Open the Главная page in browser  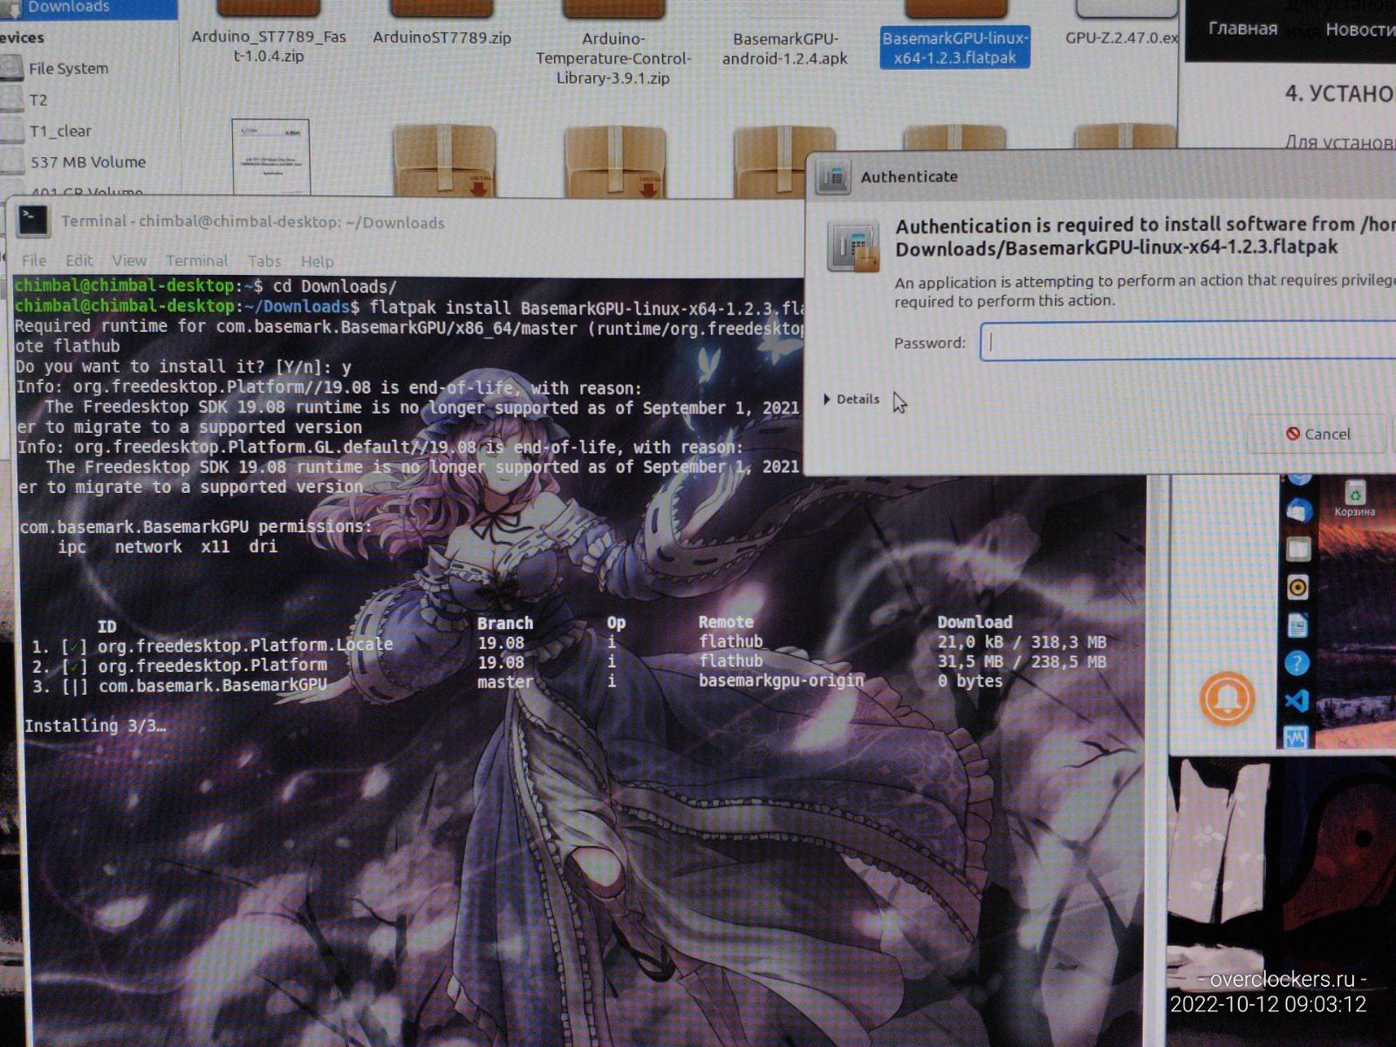pyautogui.click(x=1242, y=29)
